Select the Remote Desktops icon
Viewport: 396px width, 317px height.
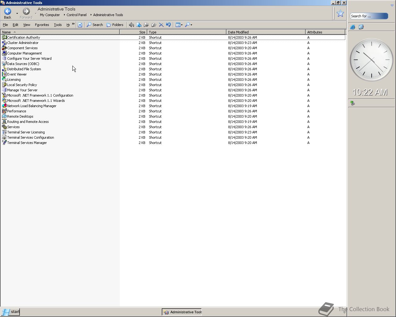point(4,116)
